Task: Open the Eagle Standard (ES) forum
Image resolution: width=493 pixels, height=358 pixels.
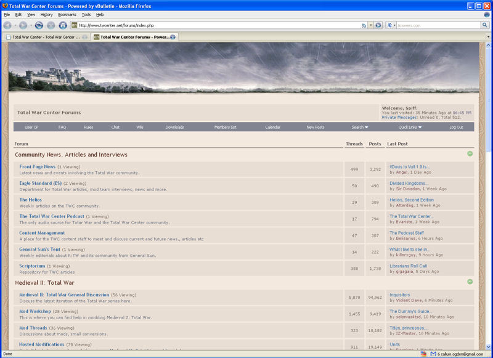Action: [40, 183]
